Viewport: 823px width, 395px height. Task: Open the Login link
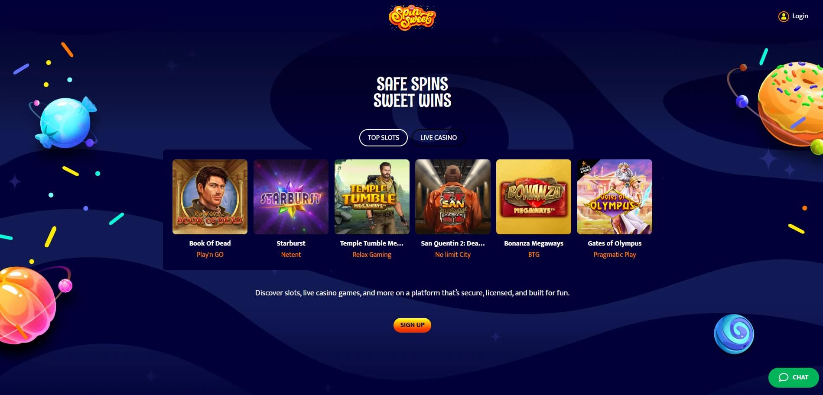pos(800,16)
